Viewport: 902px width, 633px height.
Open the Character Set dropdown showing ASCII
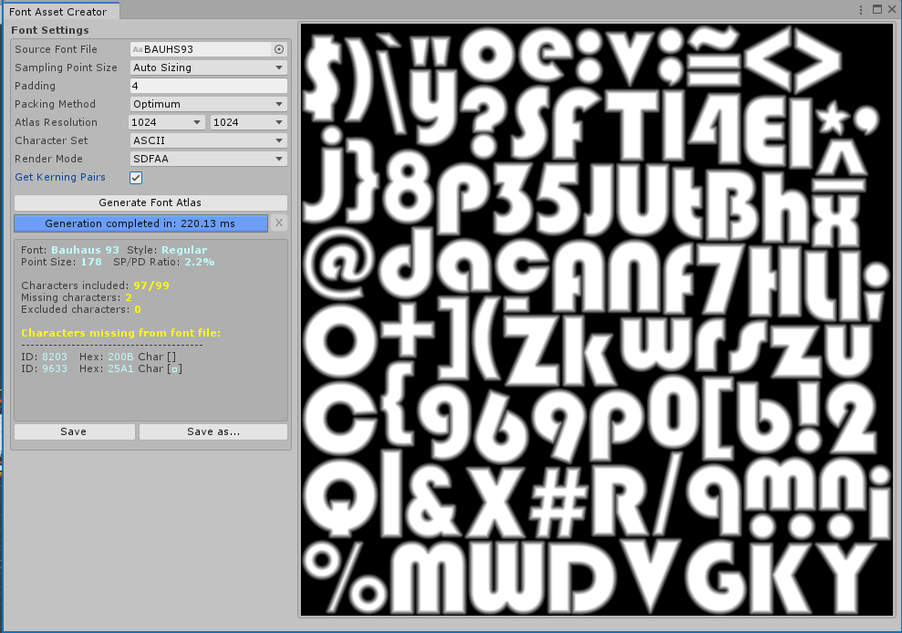tap(208, 140)
